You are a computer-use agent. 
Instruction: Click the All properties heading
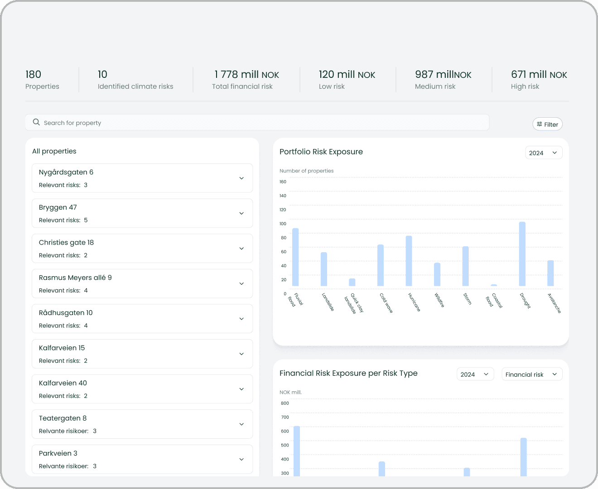[54, 151]
